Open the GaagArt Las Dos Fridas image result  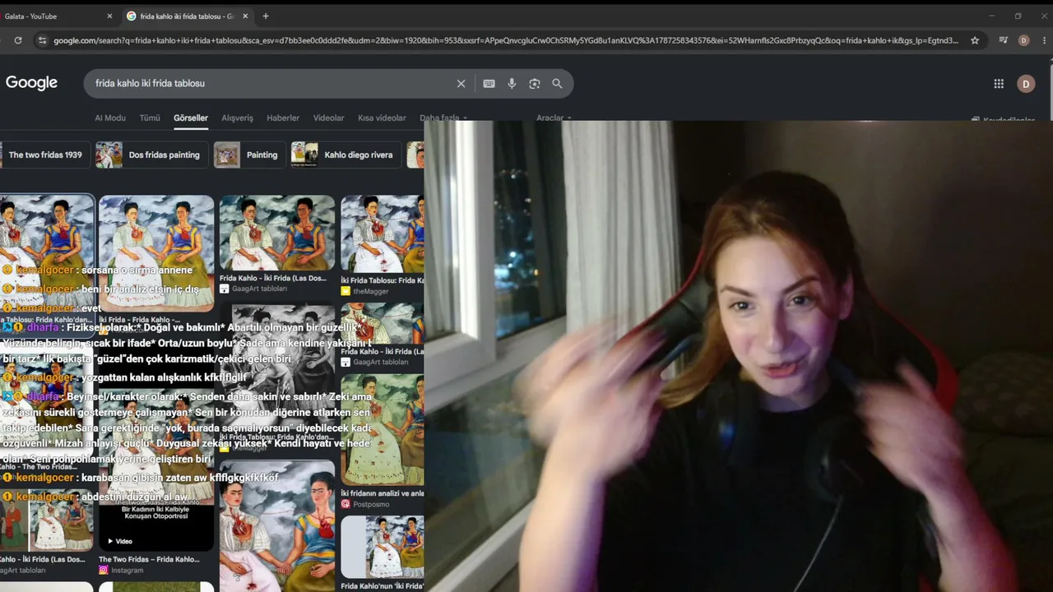[x=277, y=233]
